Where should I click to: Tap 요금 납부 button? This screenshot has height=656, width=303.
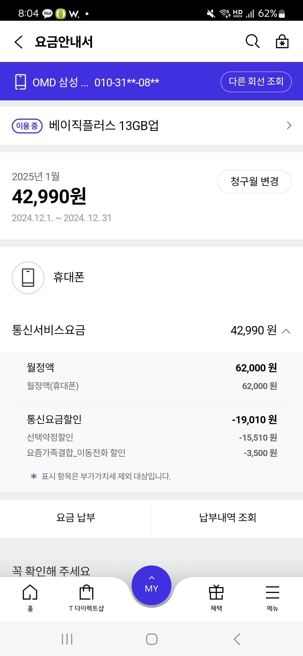pos(76,518)
